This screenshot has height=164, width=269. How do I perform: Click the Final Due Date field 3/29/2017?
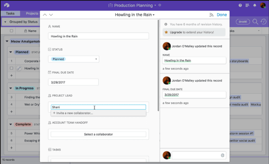click(x=73, y=82)
